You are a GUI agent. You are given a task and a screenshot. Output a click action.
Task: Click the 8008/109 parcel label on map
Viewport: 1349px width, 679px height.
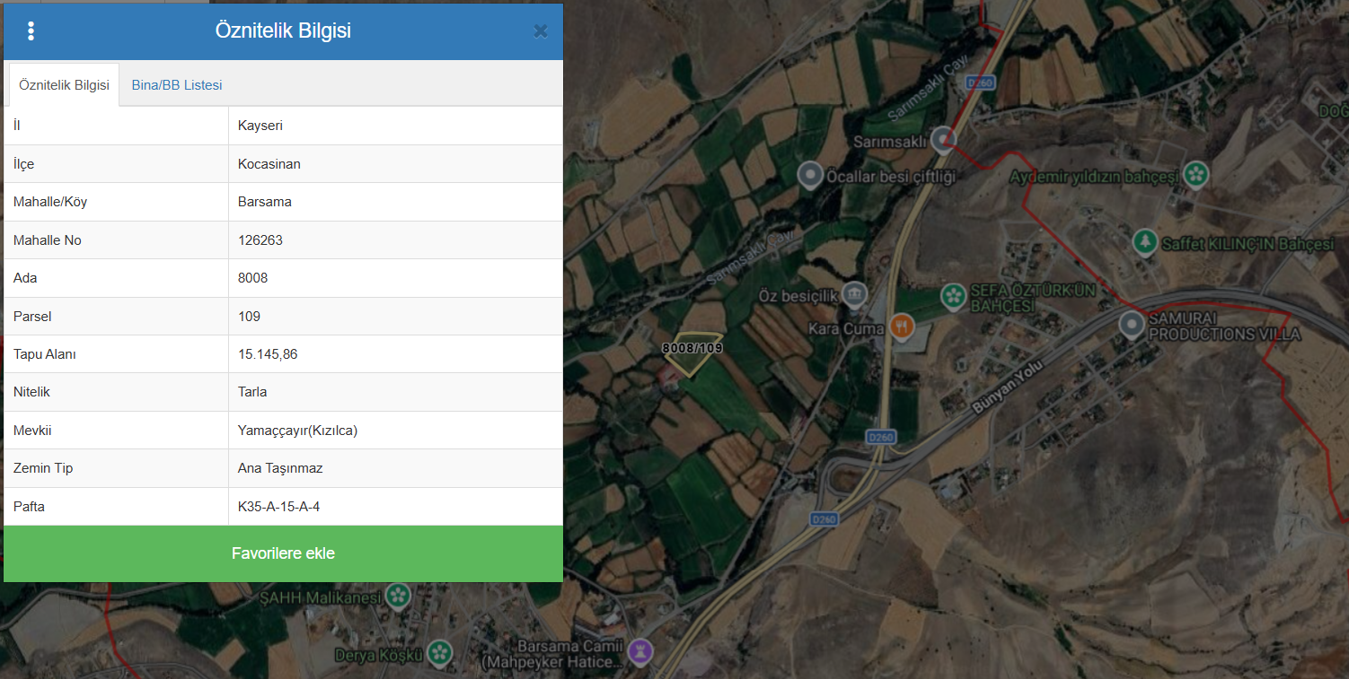point(692,348)
